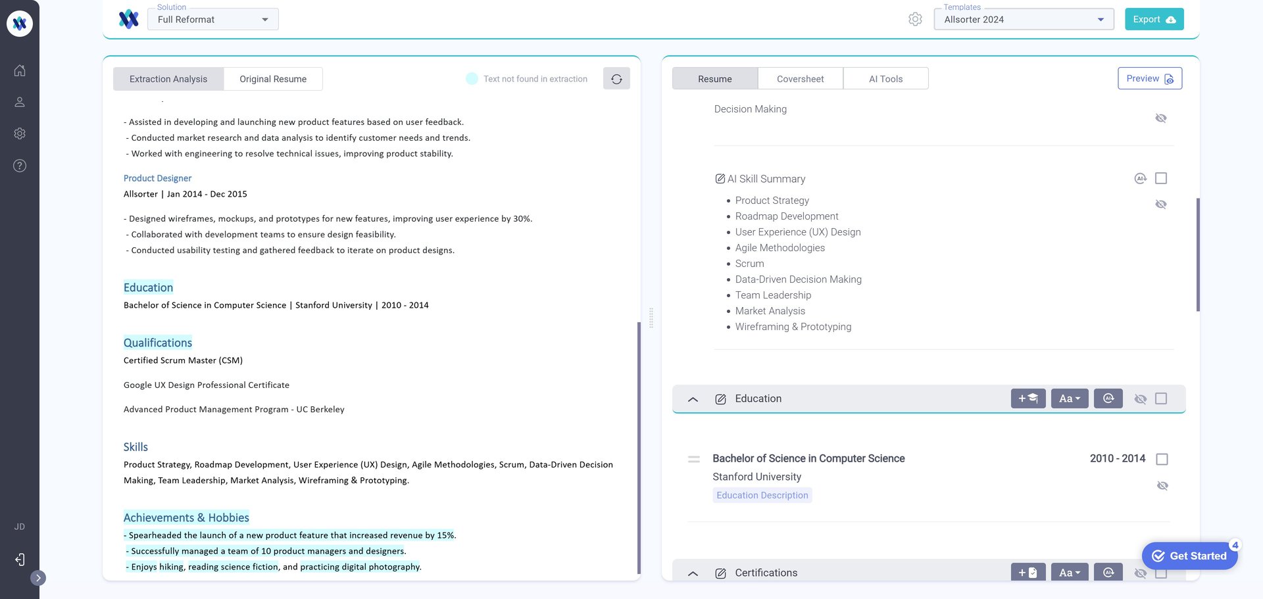
Task: Click the cloud upload icon on Export
Action: pos(1171,20)
